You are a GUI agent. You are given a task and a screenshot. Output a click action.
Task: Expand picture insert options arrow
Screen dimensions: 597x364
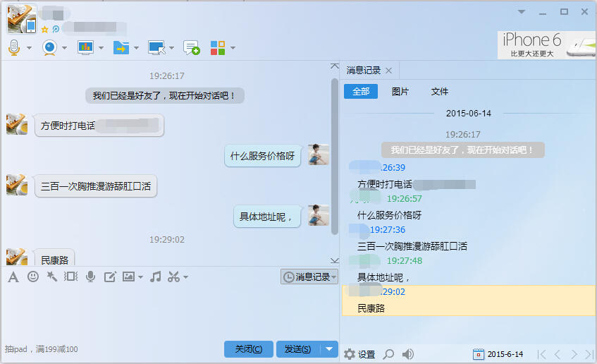pyautogui.click(x=140, y=277)
